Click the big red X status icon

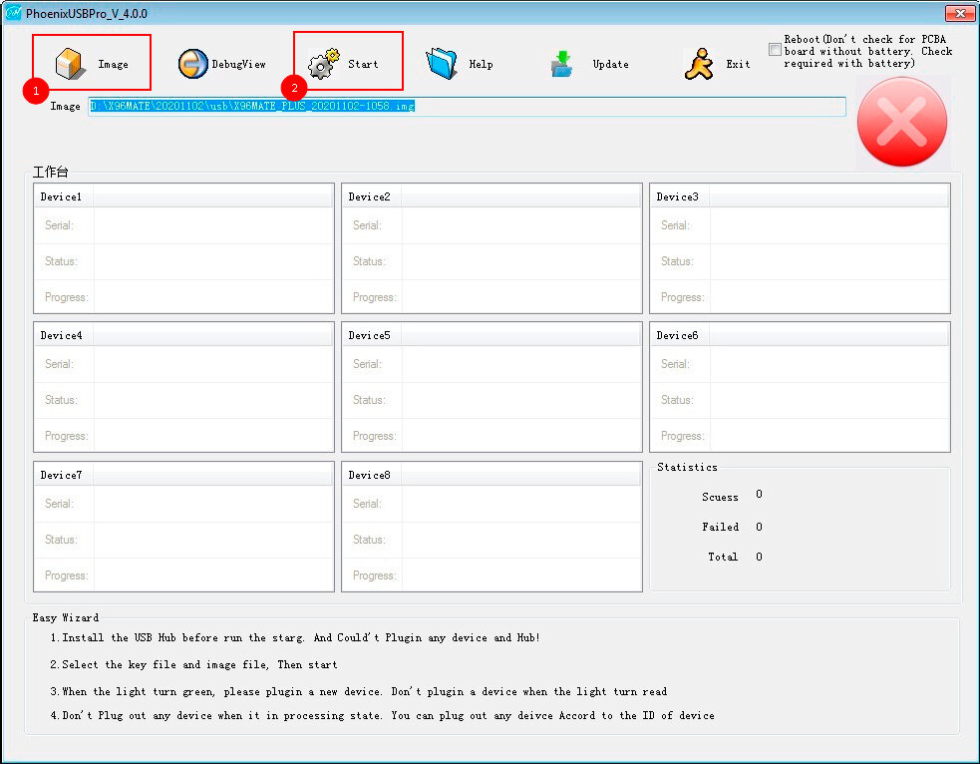pos(902,122)
